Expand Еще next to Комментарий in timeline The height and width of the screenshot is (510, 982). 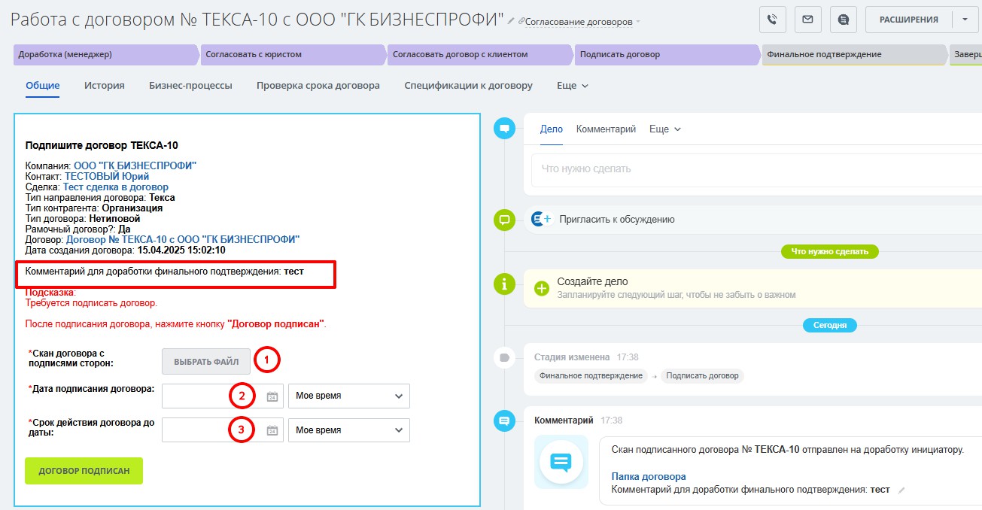[665, 129]
